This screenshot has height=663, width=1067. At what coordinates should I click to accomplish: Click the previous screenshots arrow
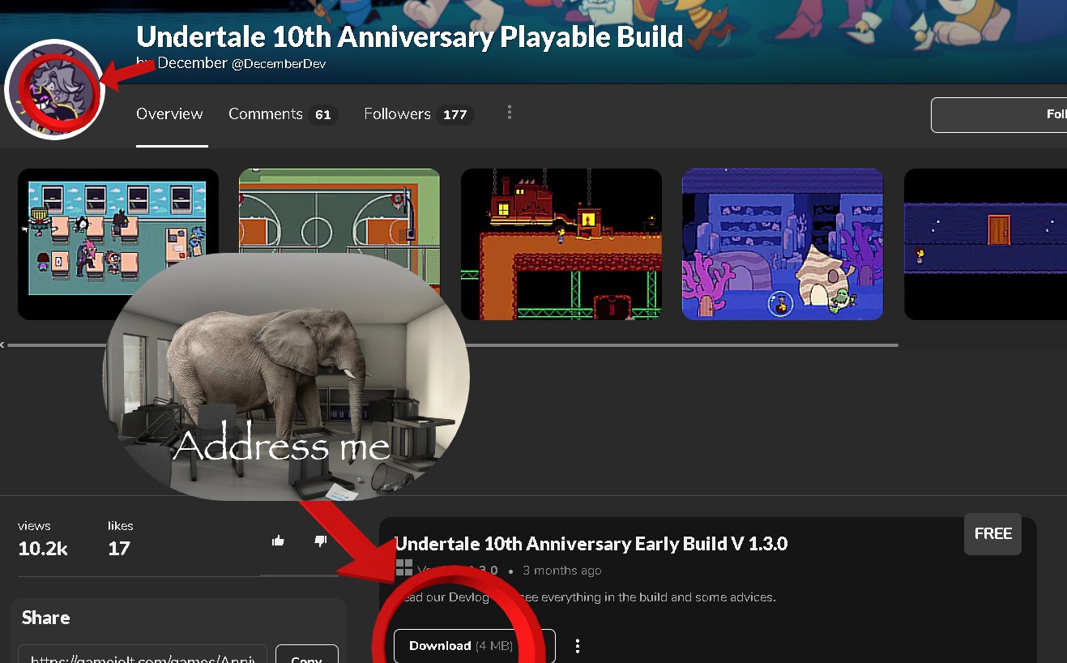(x=3, y=344)
